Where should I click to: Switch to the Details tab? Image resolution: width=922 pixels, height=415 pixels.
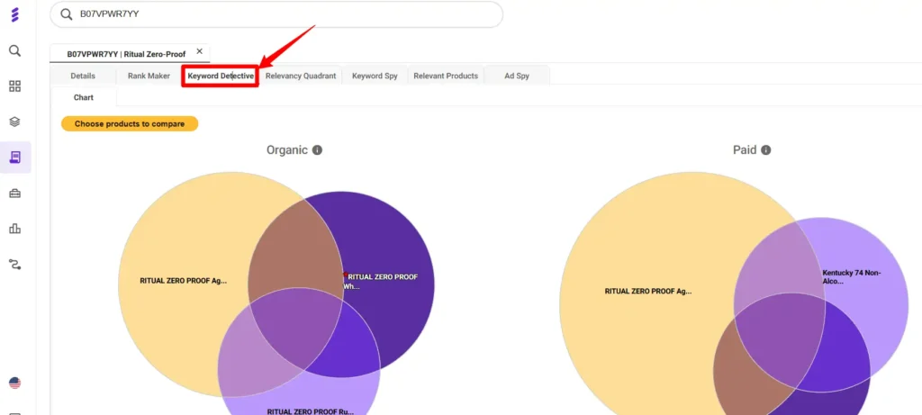click(83, 76)
